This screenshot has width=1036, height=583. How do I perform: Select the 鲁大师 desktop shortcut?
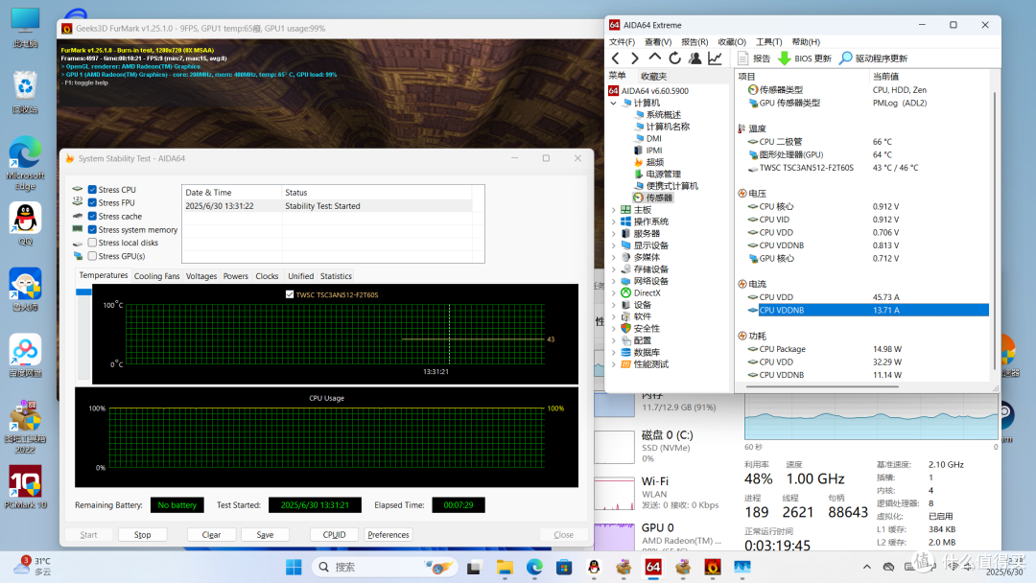(x=25, y=290)
